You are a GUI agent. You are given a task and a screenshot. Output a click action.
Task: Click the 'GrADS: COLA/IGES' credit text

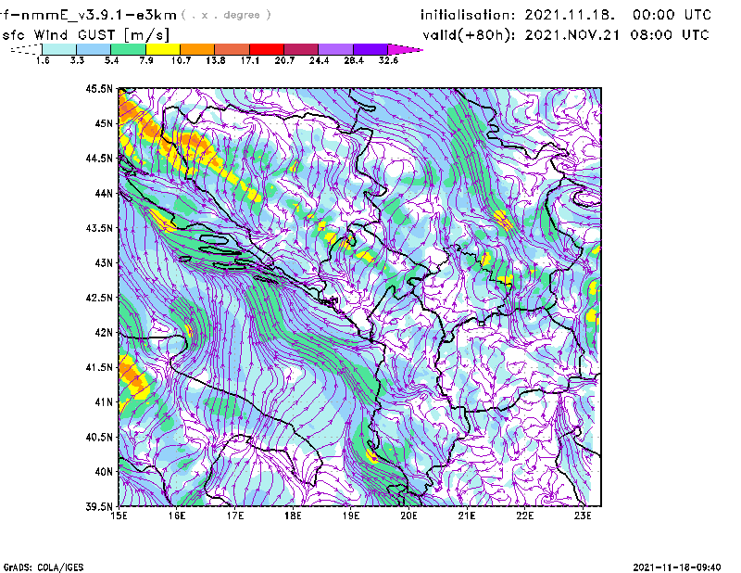pyautogui.click(x=44, y=567)
